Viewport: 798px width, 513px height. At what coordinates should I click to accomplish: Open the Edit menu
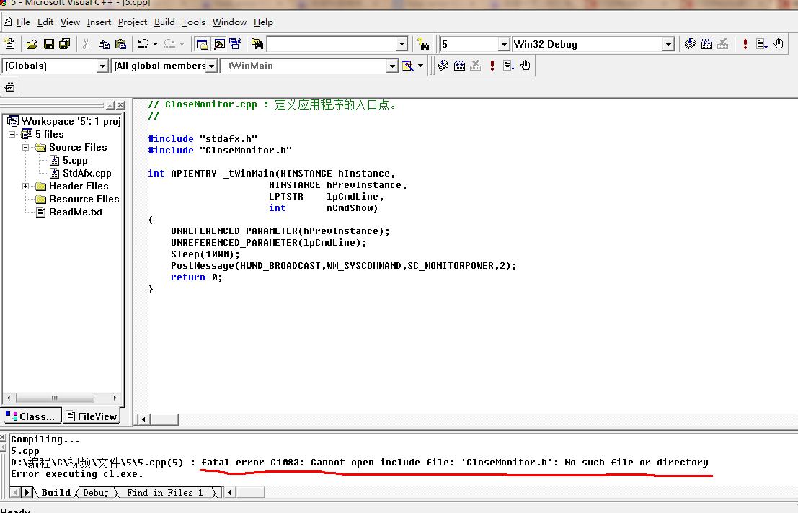pos(45,22)
